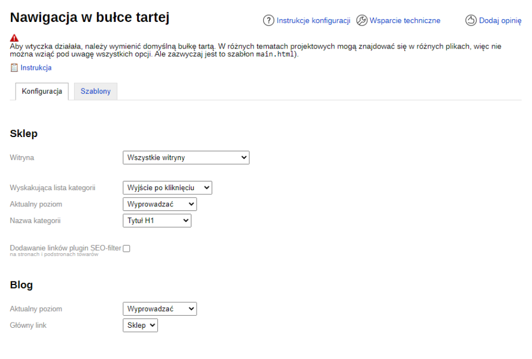
Task: Click the question mark icon for configuration instructions
Action: tap(268, 21)
